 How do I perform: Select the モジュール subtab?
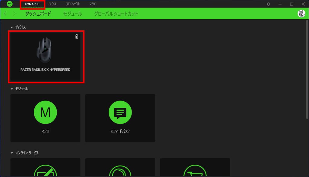click(72, 14)
